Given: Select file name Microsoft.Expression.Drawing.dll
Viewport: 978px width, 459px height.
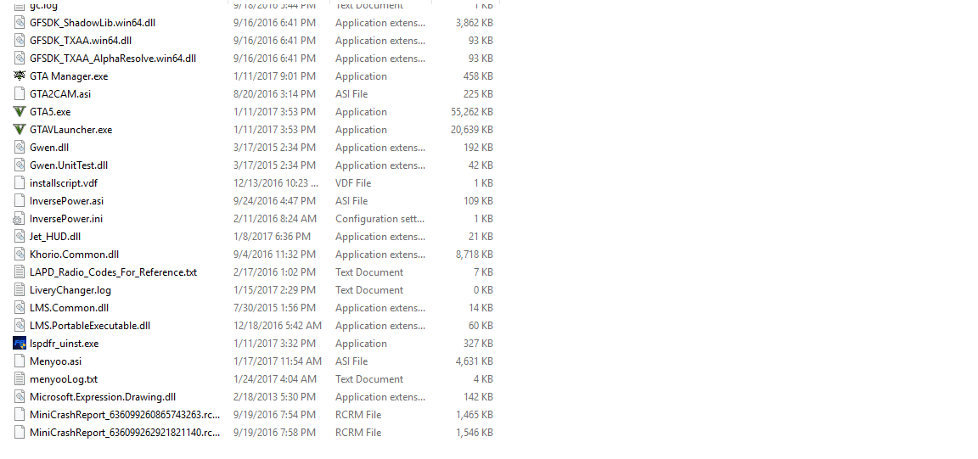Looking at the screenshot, I should [x=103, y=396].
